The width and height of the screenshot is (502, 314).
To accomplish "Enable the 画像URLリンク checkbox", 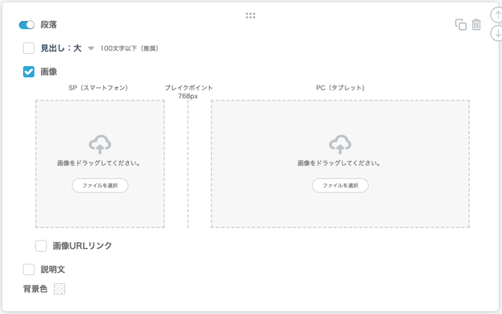I will click(x=41, y=246).
